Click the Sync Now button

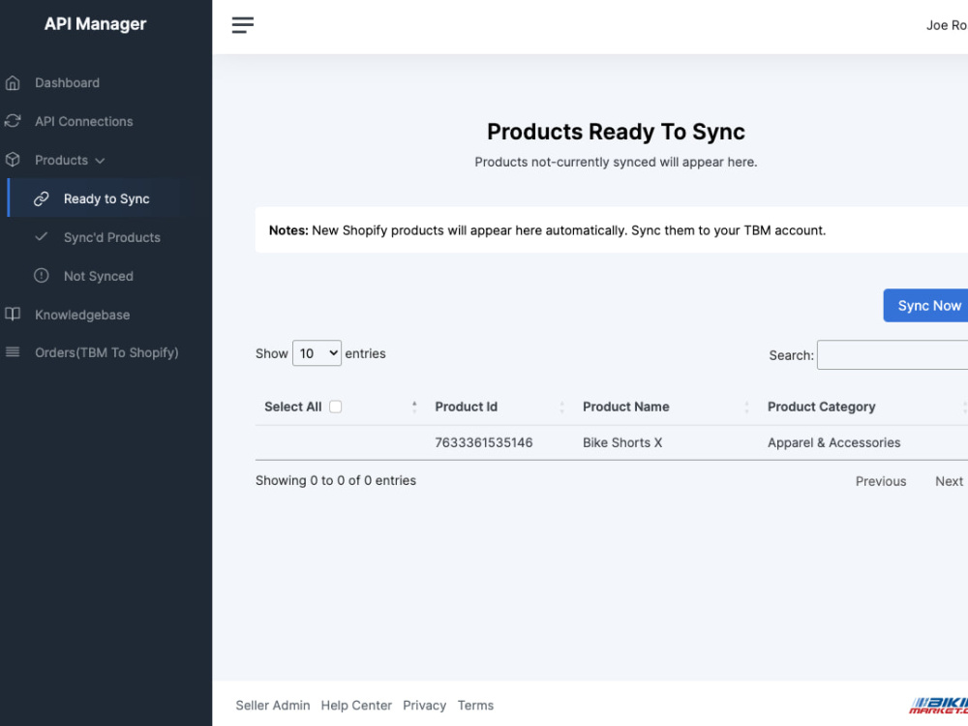[x=926, y=306]
